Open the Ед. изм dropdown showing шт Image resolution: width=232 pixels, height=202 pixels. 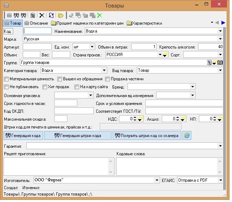coord(92,47)
